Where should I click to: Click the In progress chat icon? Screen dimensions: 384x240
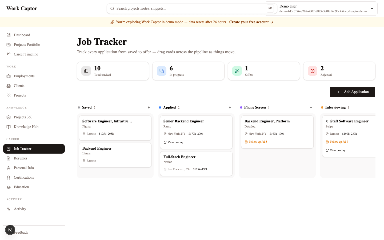[x=162, y=71]
